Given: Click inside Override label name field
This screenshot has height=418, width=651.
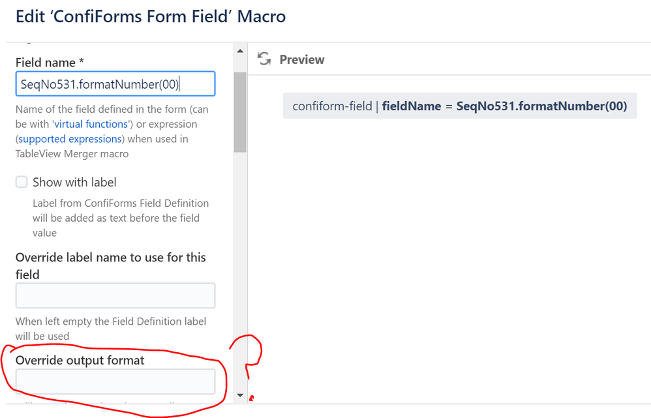Looking at the screenshot, I should tap(115, 295).
